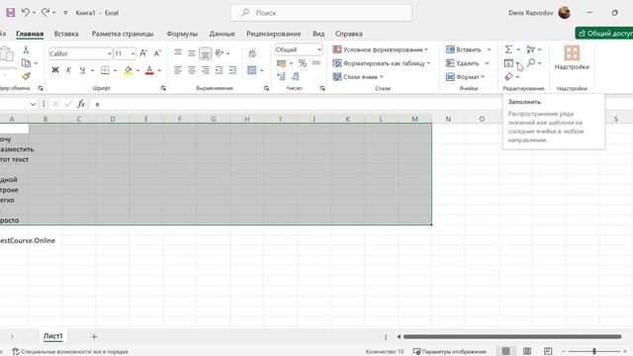Align text to top of cell

pos(178,52)
